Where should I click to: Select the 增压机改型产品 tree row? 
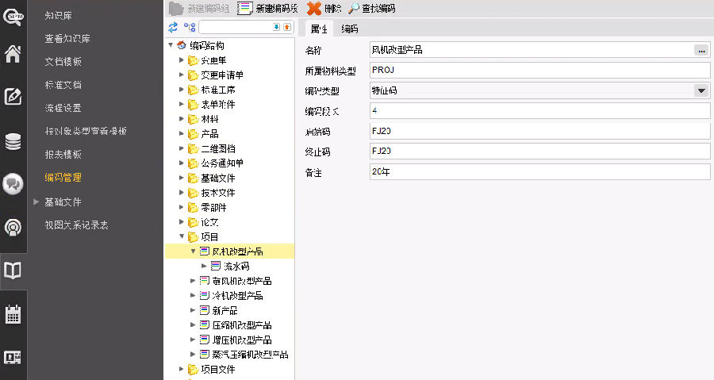[x=229, y=340]
